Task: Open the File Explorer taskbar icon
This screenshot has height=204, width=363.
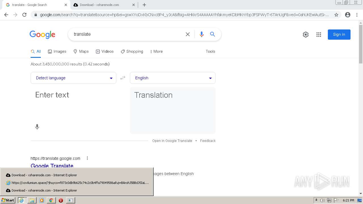Action: [x=32, y=200]
